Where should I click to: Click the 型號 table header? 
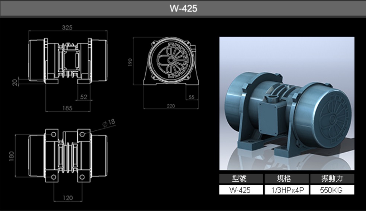241,179
